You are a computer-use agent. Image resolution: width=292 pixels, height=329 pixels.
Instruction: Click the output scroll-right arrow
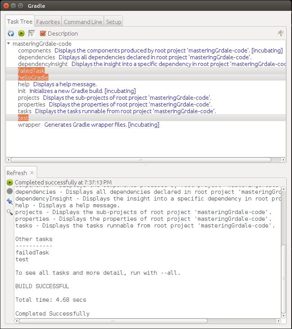tap(279, 321)
